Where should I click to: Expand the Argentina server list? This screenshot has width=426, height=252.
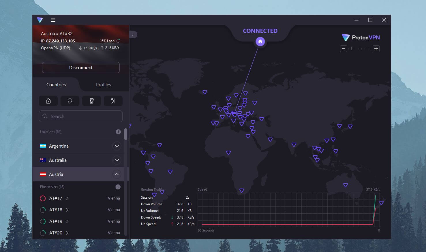coord(117,146)
